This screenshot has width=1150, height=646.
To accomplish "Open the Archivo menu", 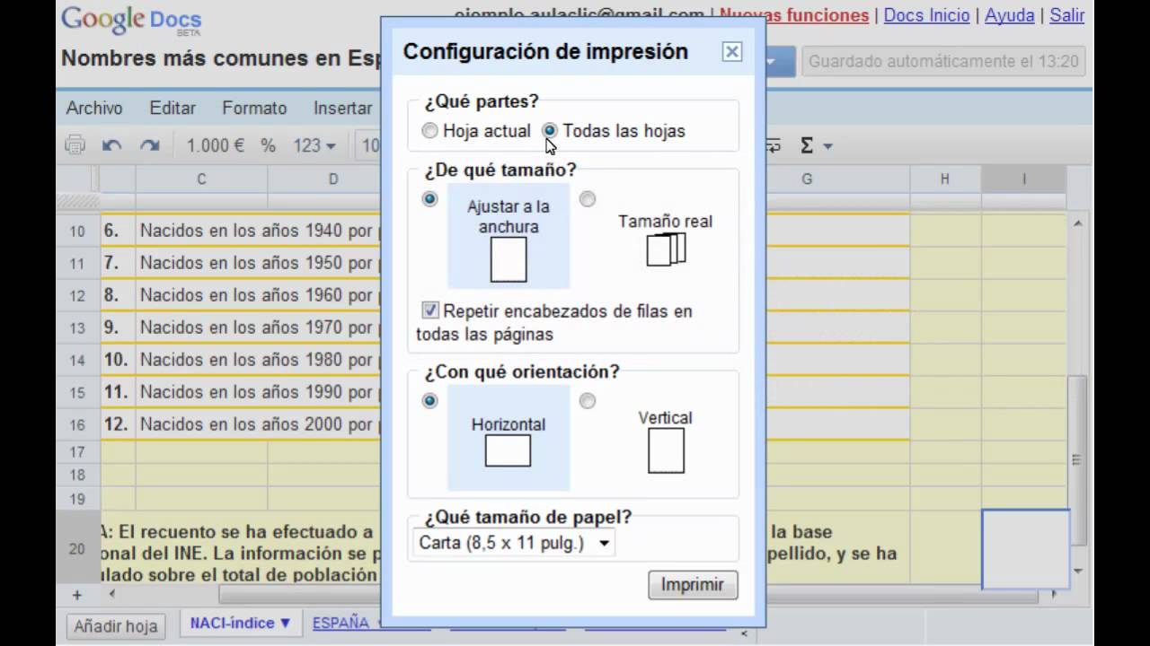I will click(x=94, y=108).
